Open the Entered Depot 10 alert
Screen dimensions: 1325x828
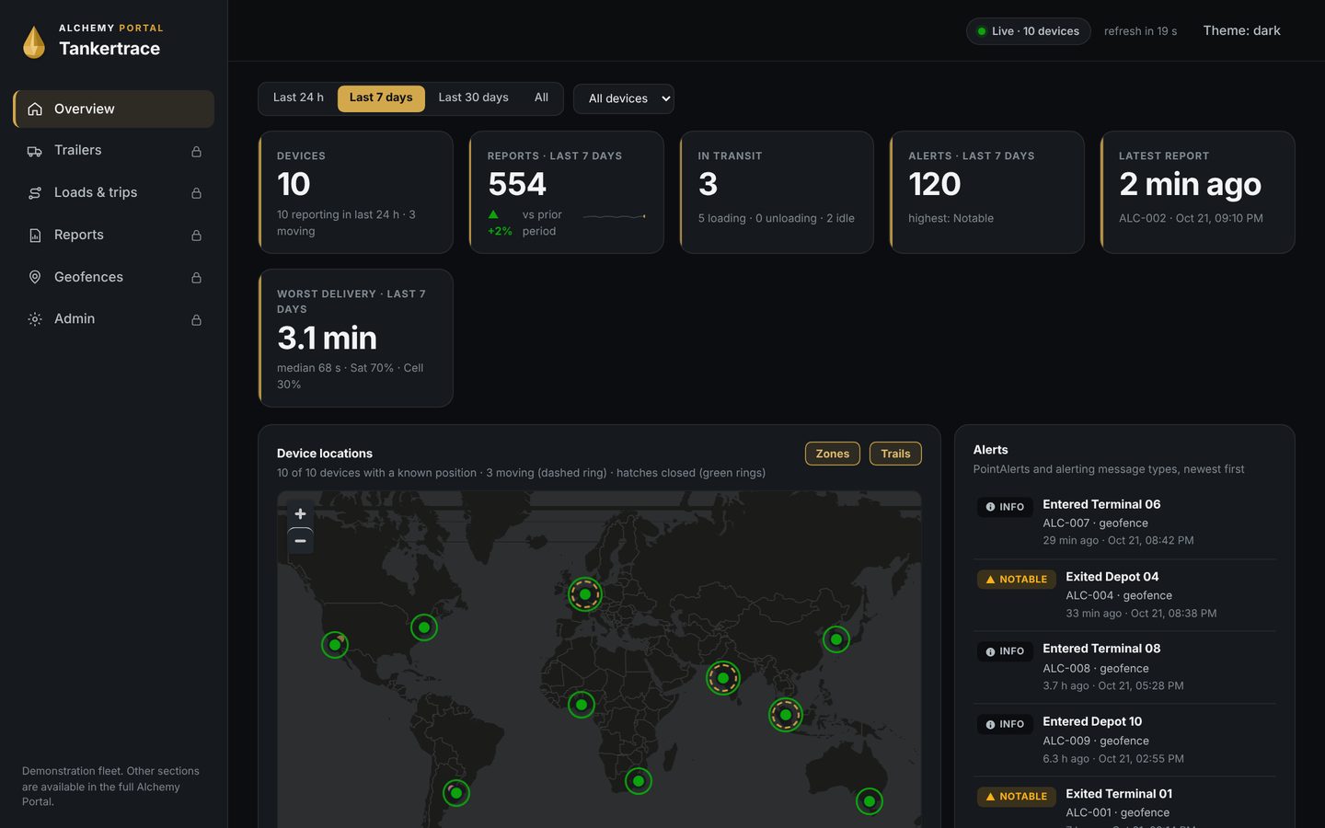click(1125, 741)
